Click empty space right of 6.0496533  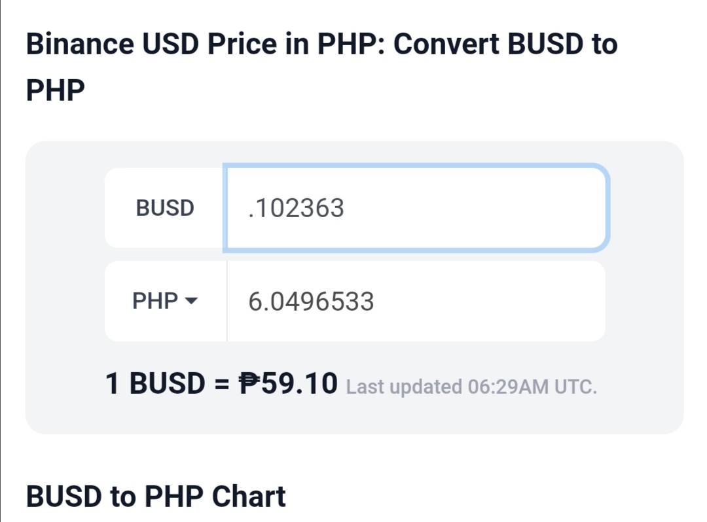pos(489,301)
